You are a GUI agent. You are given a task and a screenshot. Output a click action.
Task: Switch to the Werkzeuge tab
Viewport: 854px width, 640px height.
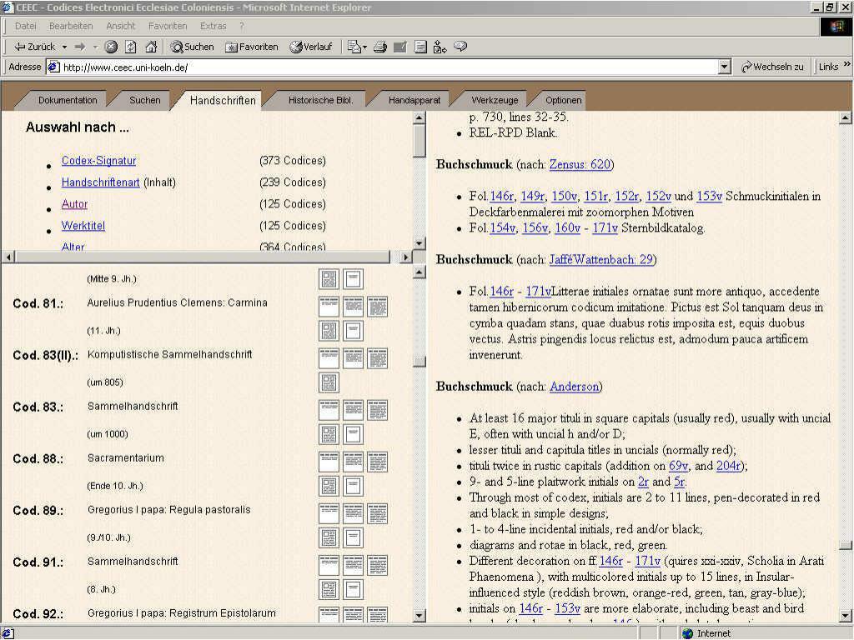pos(495,100)
